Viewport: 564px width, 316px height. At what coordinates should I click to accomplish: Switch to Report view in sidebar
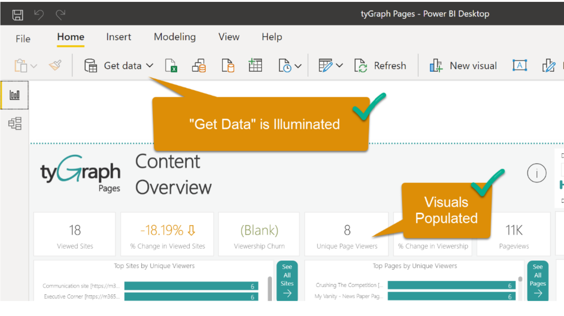pos(14,95)
